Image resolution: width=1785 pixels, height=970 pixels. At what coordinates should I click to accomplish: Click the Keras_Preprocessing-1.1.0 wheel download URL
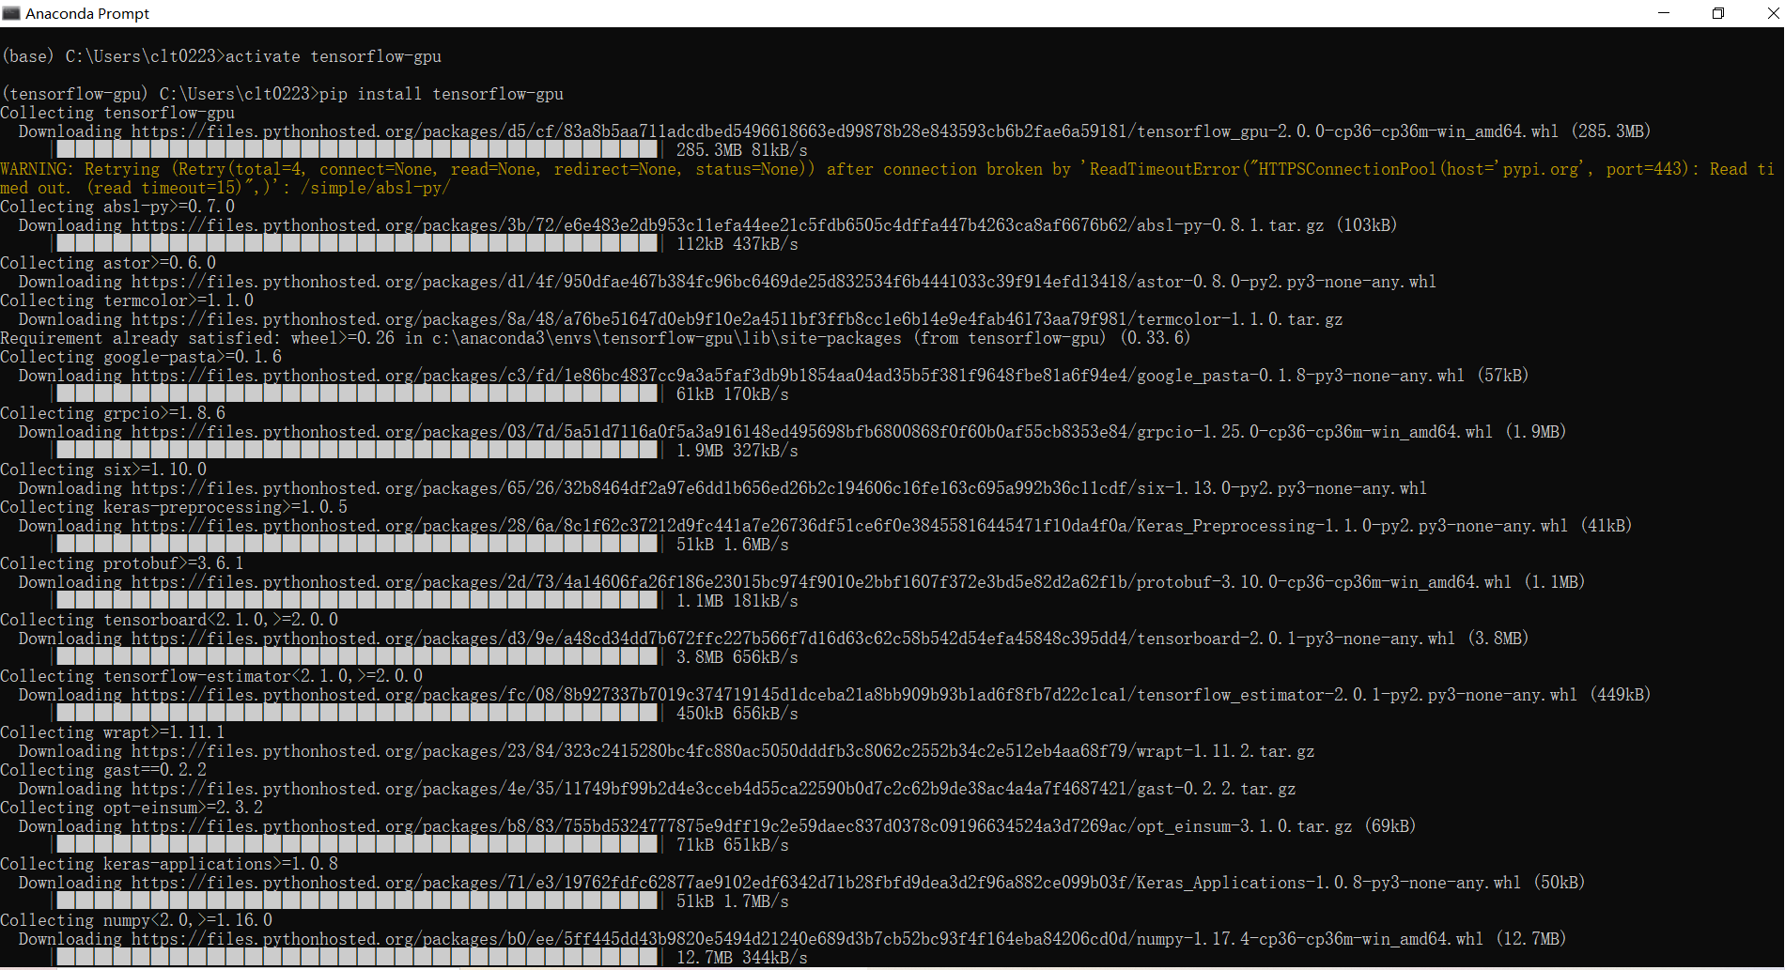850,526
